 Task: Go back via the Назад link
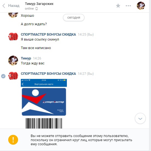coord(14,5)
